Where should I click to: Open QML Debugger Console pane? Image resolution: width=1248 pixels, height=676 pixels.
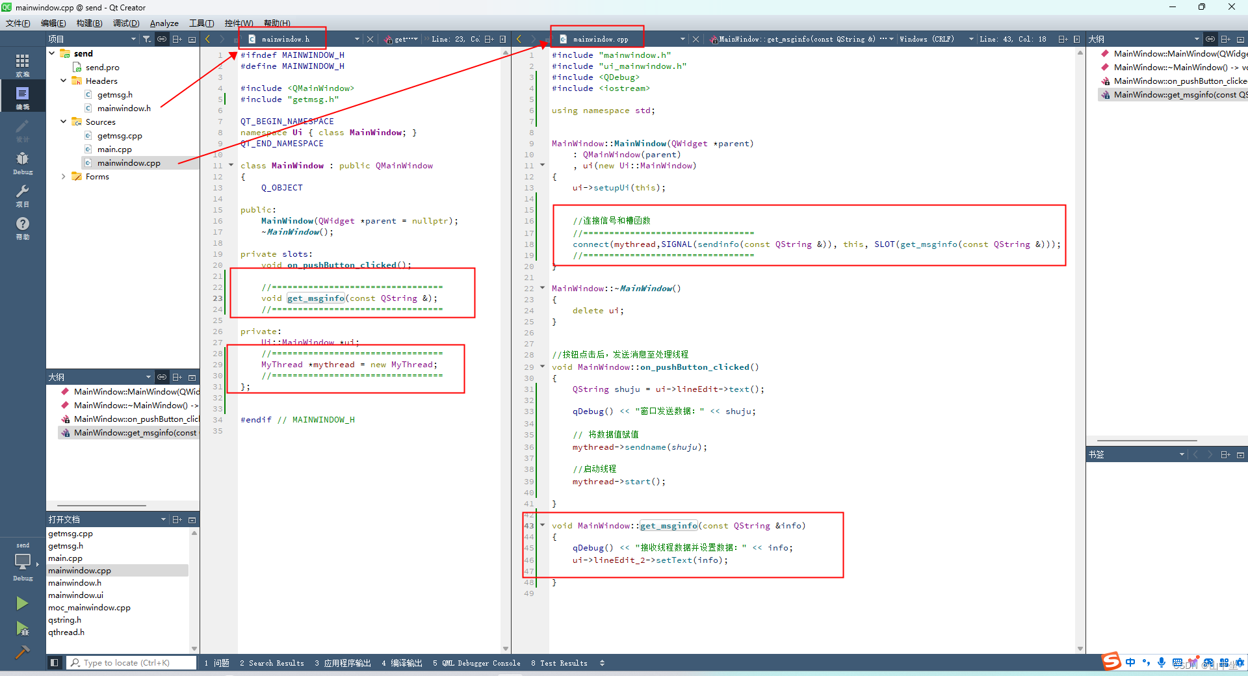[x=476, y=663]
